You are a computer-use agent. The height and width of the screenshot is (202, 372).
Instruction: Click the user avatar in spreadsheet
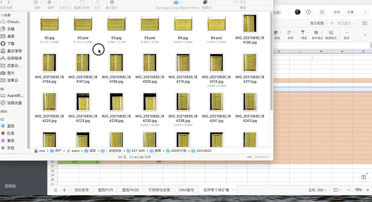point(297,12)
